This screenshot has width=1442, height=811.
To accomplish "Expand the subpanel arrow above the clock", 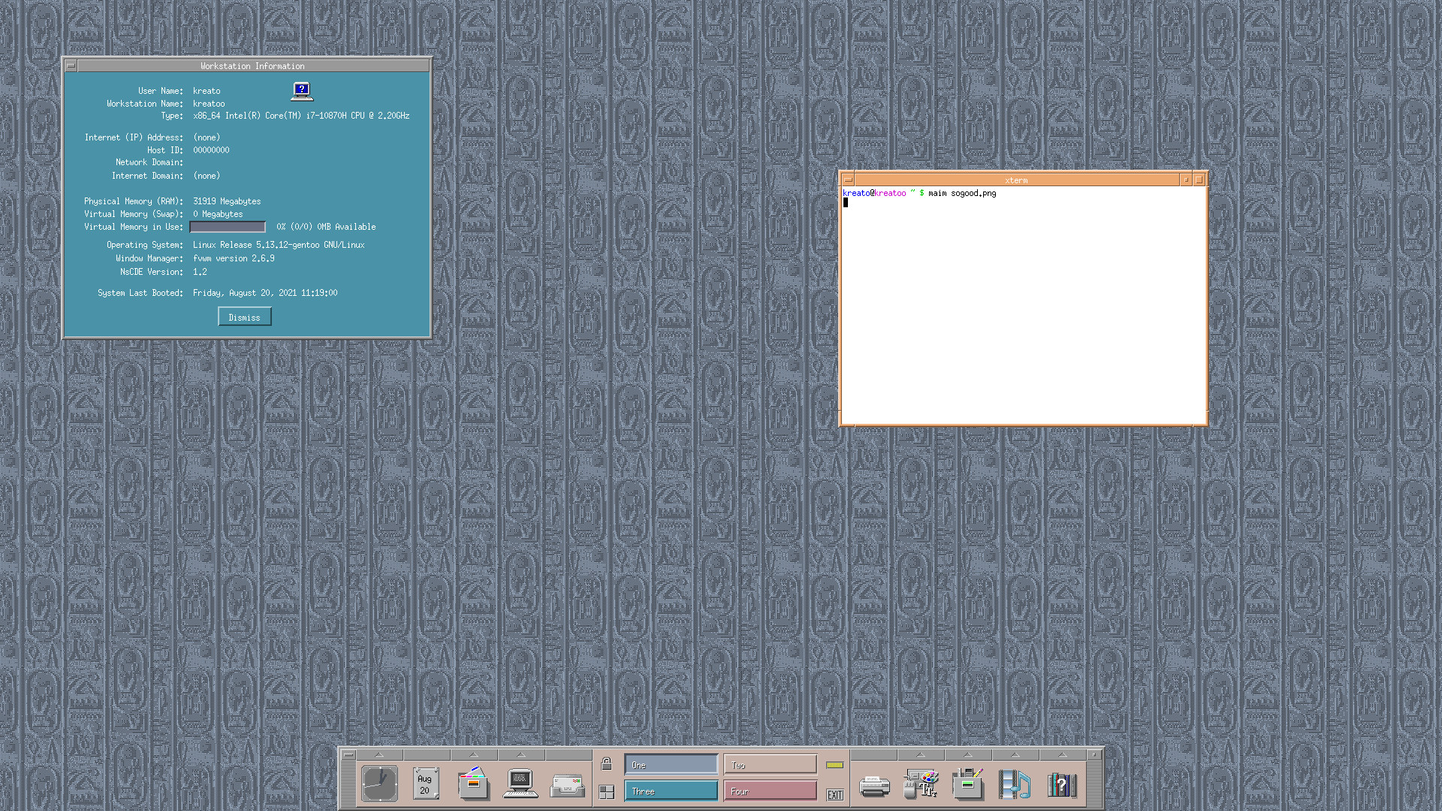I will (379, 755).
